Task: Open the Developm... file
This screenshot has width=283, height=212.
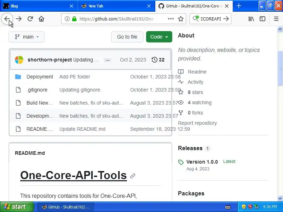Action: [40, 116]
